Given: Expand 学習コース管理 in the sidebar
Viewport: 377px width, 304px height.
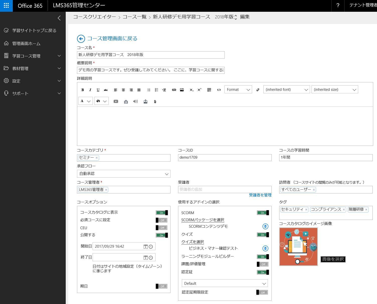Looking at the screenshot, I should pos(33,56).
